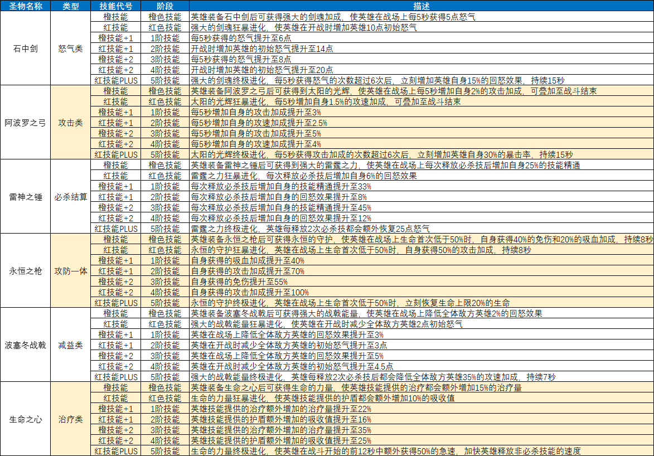The image size is (654, 456).
Task: Select the 必杀结算 type cell
Action: (x=70, y=197)
